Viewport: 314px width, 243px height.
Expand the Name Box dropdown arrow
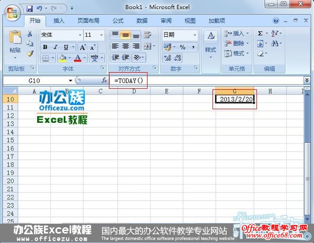click(70, 80)
